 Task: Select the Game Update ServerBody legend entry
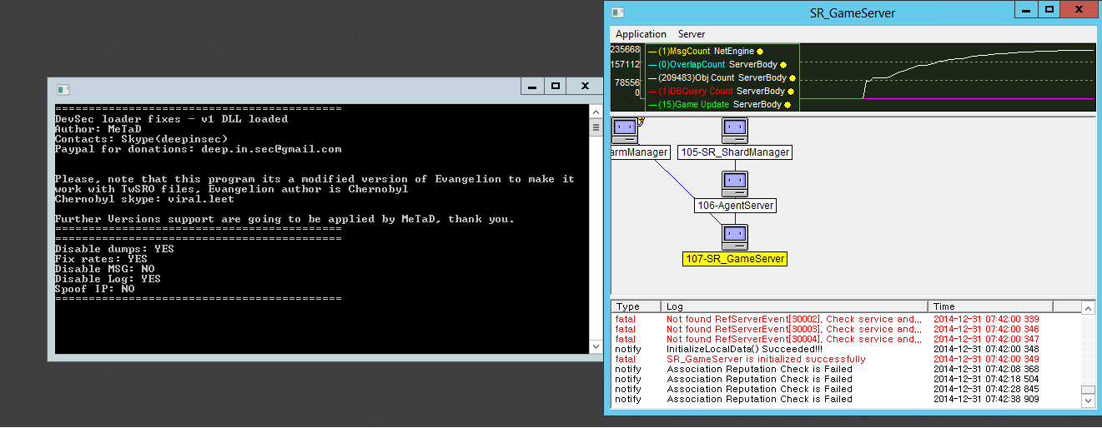pos(719,105)
